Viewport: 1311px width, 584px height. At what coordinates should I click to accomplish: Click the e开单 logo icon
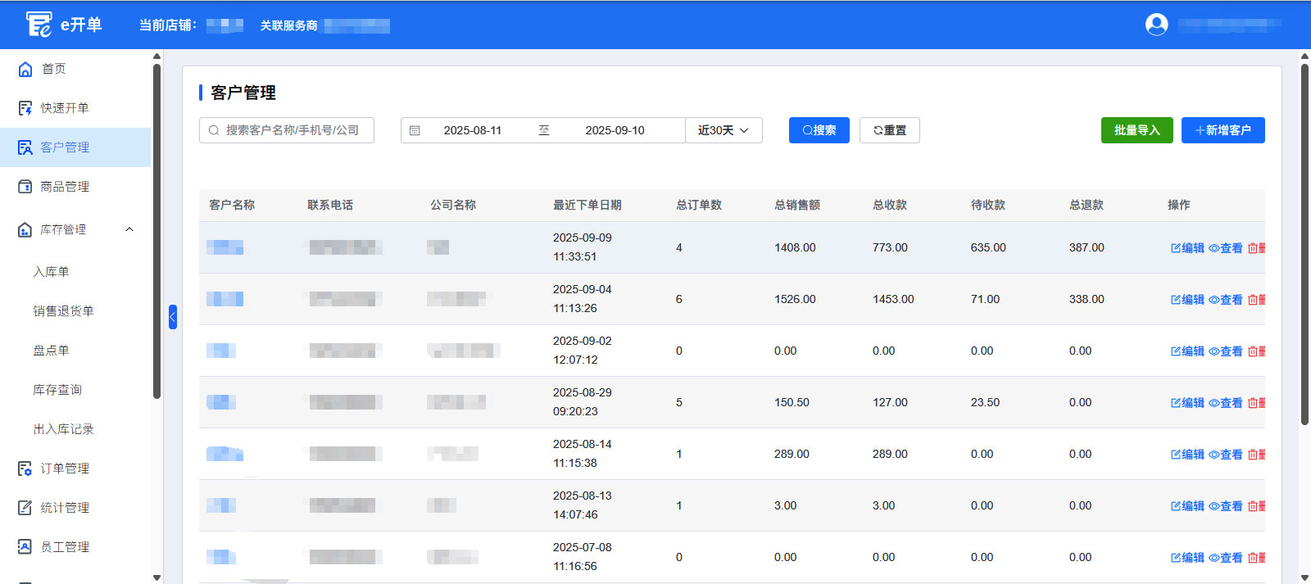click(39, 25)
